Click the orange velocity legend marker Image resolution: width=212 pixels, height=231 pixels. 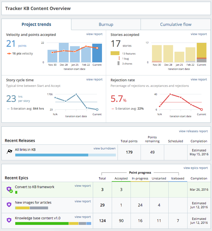[9, 54]
